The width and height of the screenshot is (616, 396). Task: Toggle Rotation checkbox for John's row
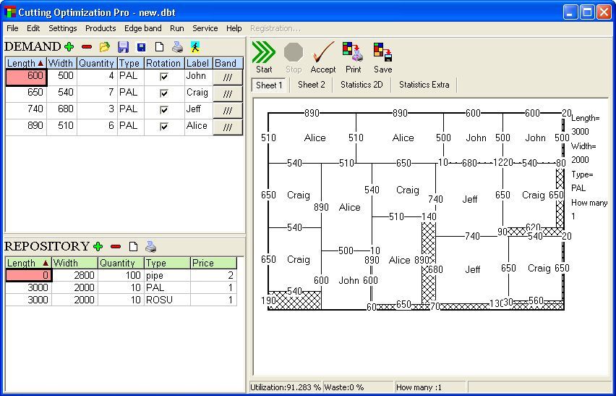(x=164, y=77)
